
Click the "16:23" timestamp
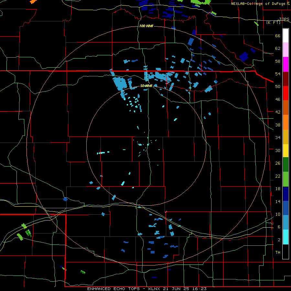click(x=199, y=289)
